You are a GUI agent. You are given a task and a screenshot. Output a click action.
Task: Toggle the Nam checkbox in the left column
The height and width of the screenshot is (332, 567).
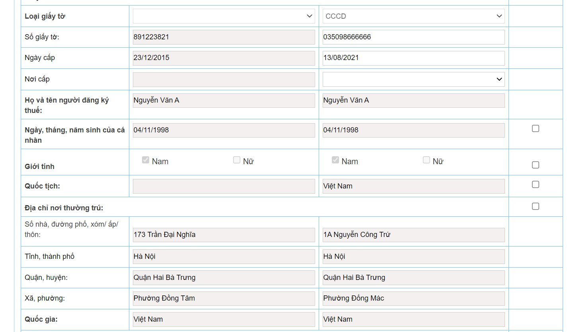(x=146, y=160)
